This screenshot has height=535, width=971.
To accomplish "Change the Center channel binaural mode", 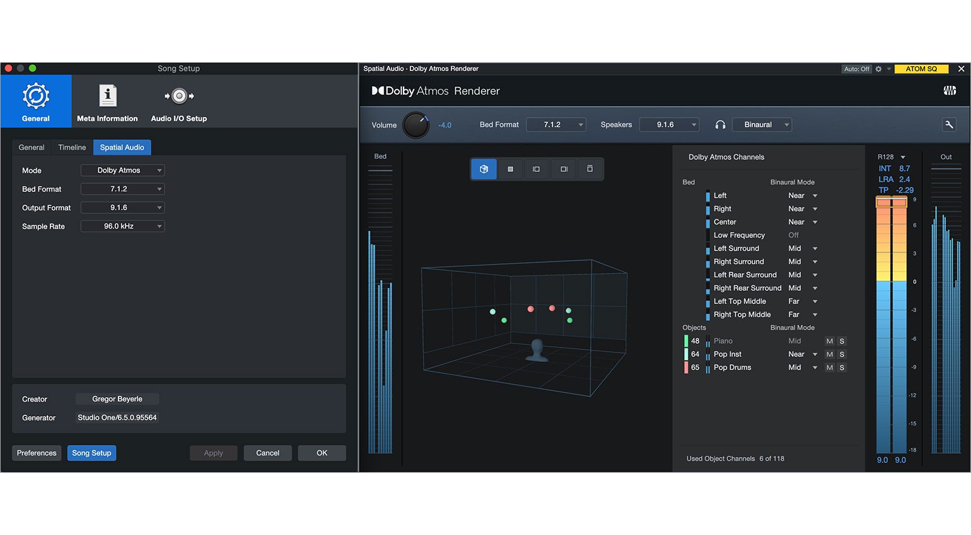I will pos(801,222).
